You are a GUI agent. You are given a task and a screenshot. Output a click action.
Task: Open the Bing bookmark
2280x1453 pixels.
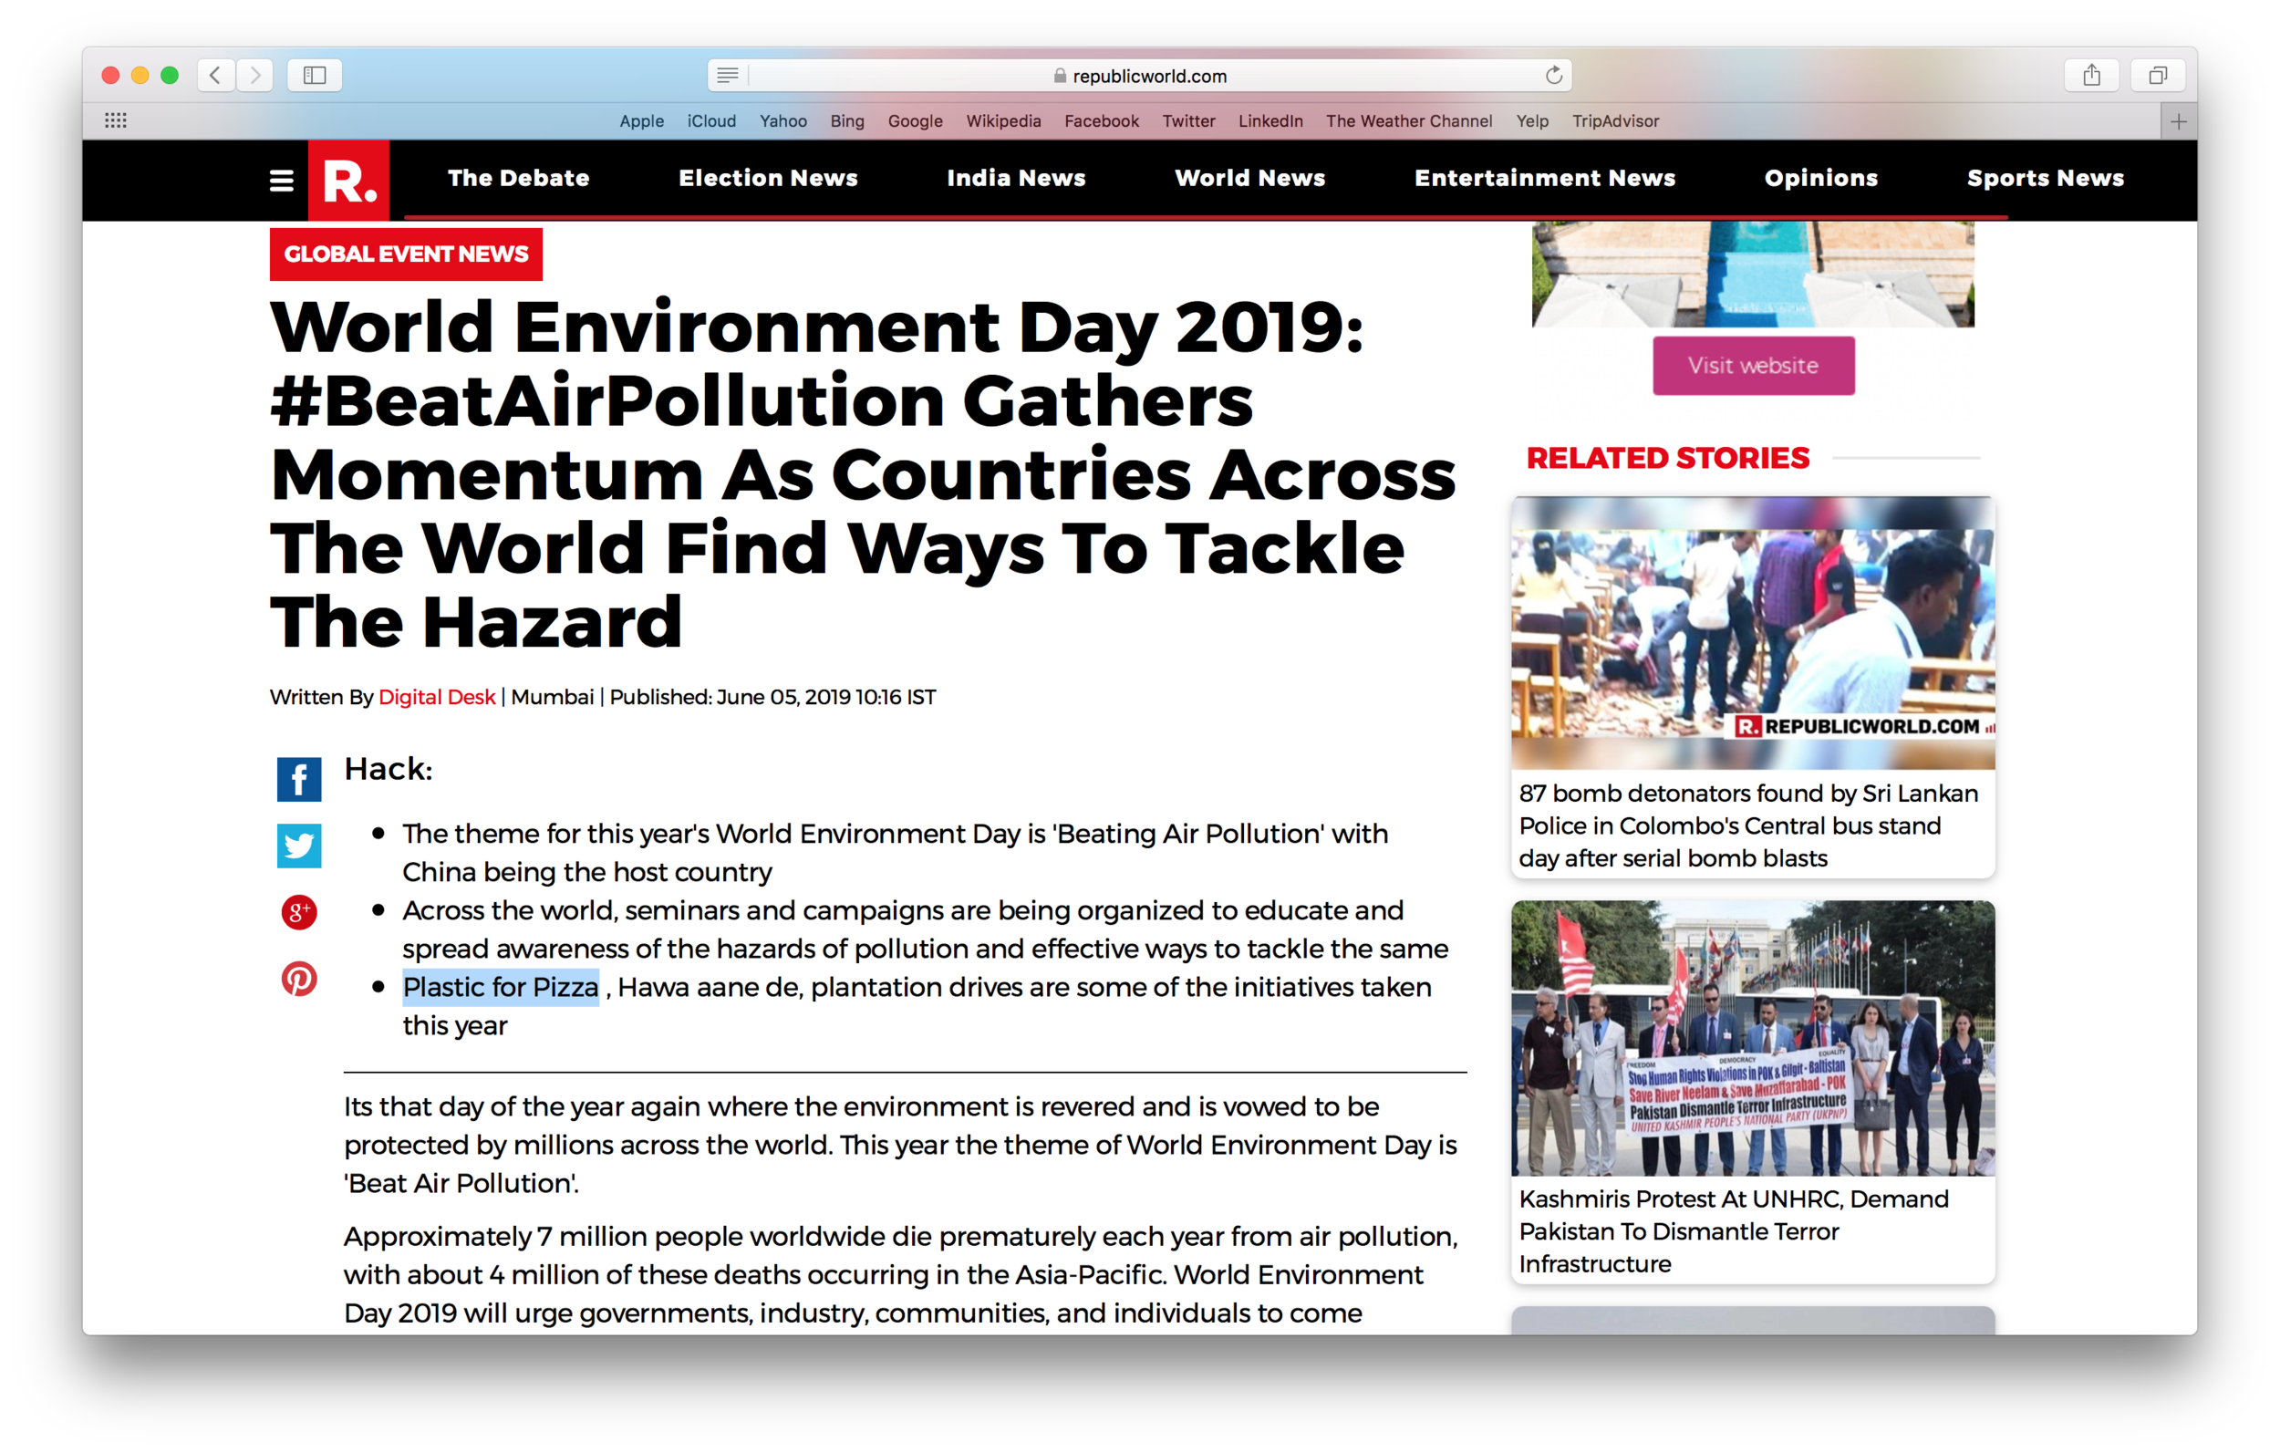pos(846,121)
